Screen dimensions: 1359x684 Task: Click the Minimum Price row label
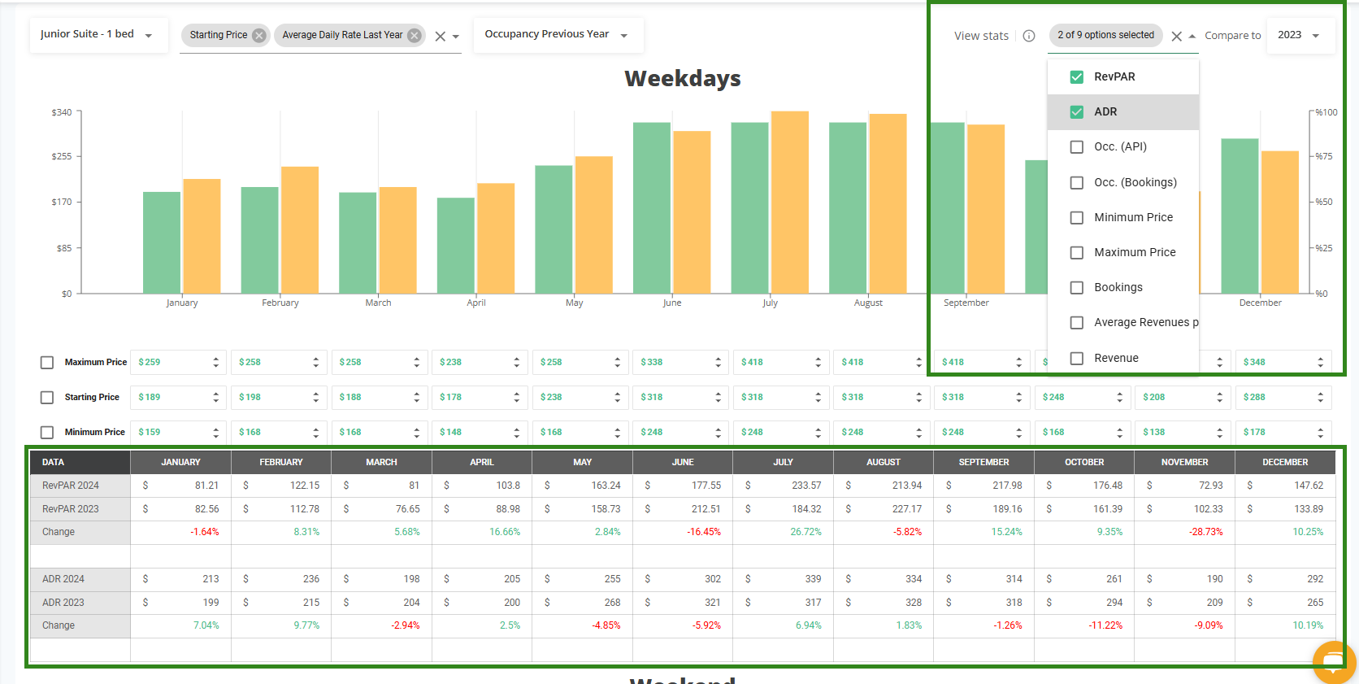click(94, 433)
